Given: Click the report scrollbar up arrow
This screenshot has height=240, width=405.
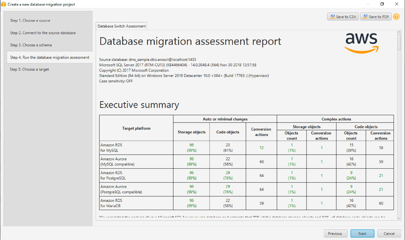Looking at the screenshot, I should point(399,32).
